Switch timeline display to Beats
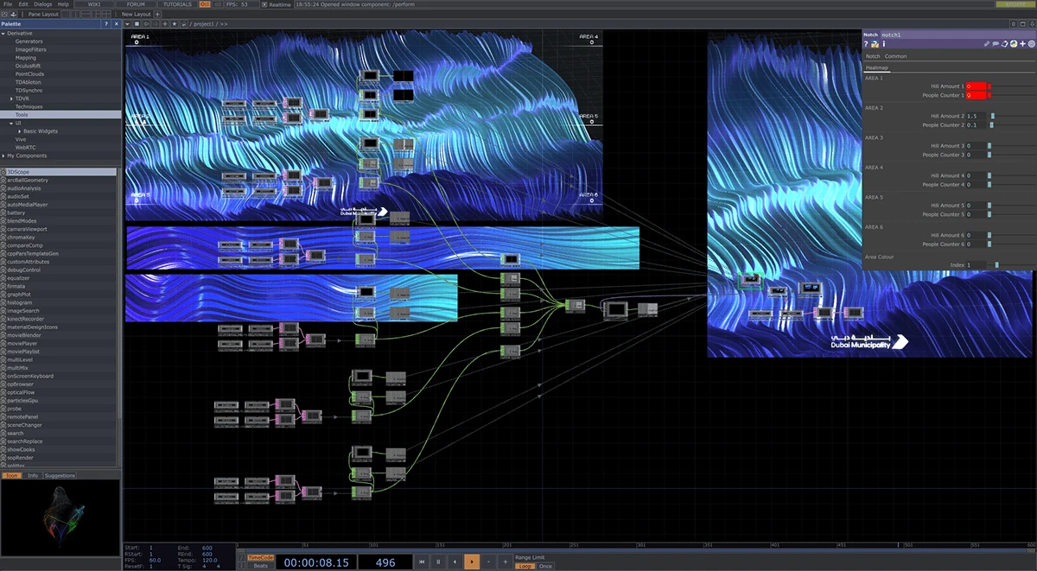 (x=260, y=566)
